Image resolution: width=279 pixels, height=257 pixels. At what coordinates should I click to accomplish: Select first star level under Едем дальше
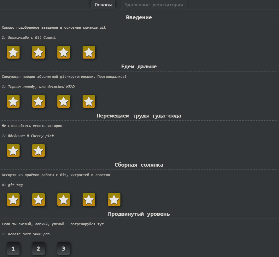point(13,101)
